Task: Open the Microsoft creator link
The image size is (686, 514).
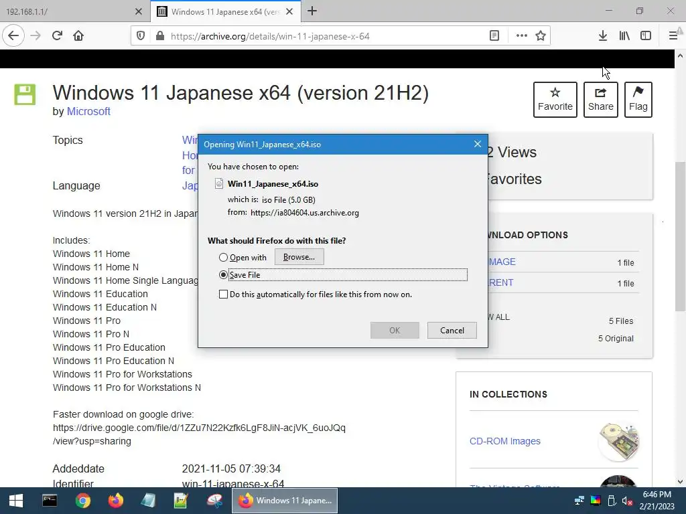Action: coord(88,112)
